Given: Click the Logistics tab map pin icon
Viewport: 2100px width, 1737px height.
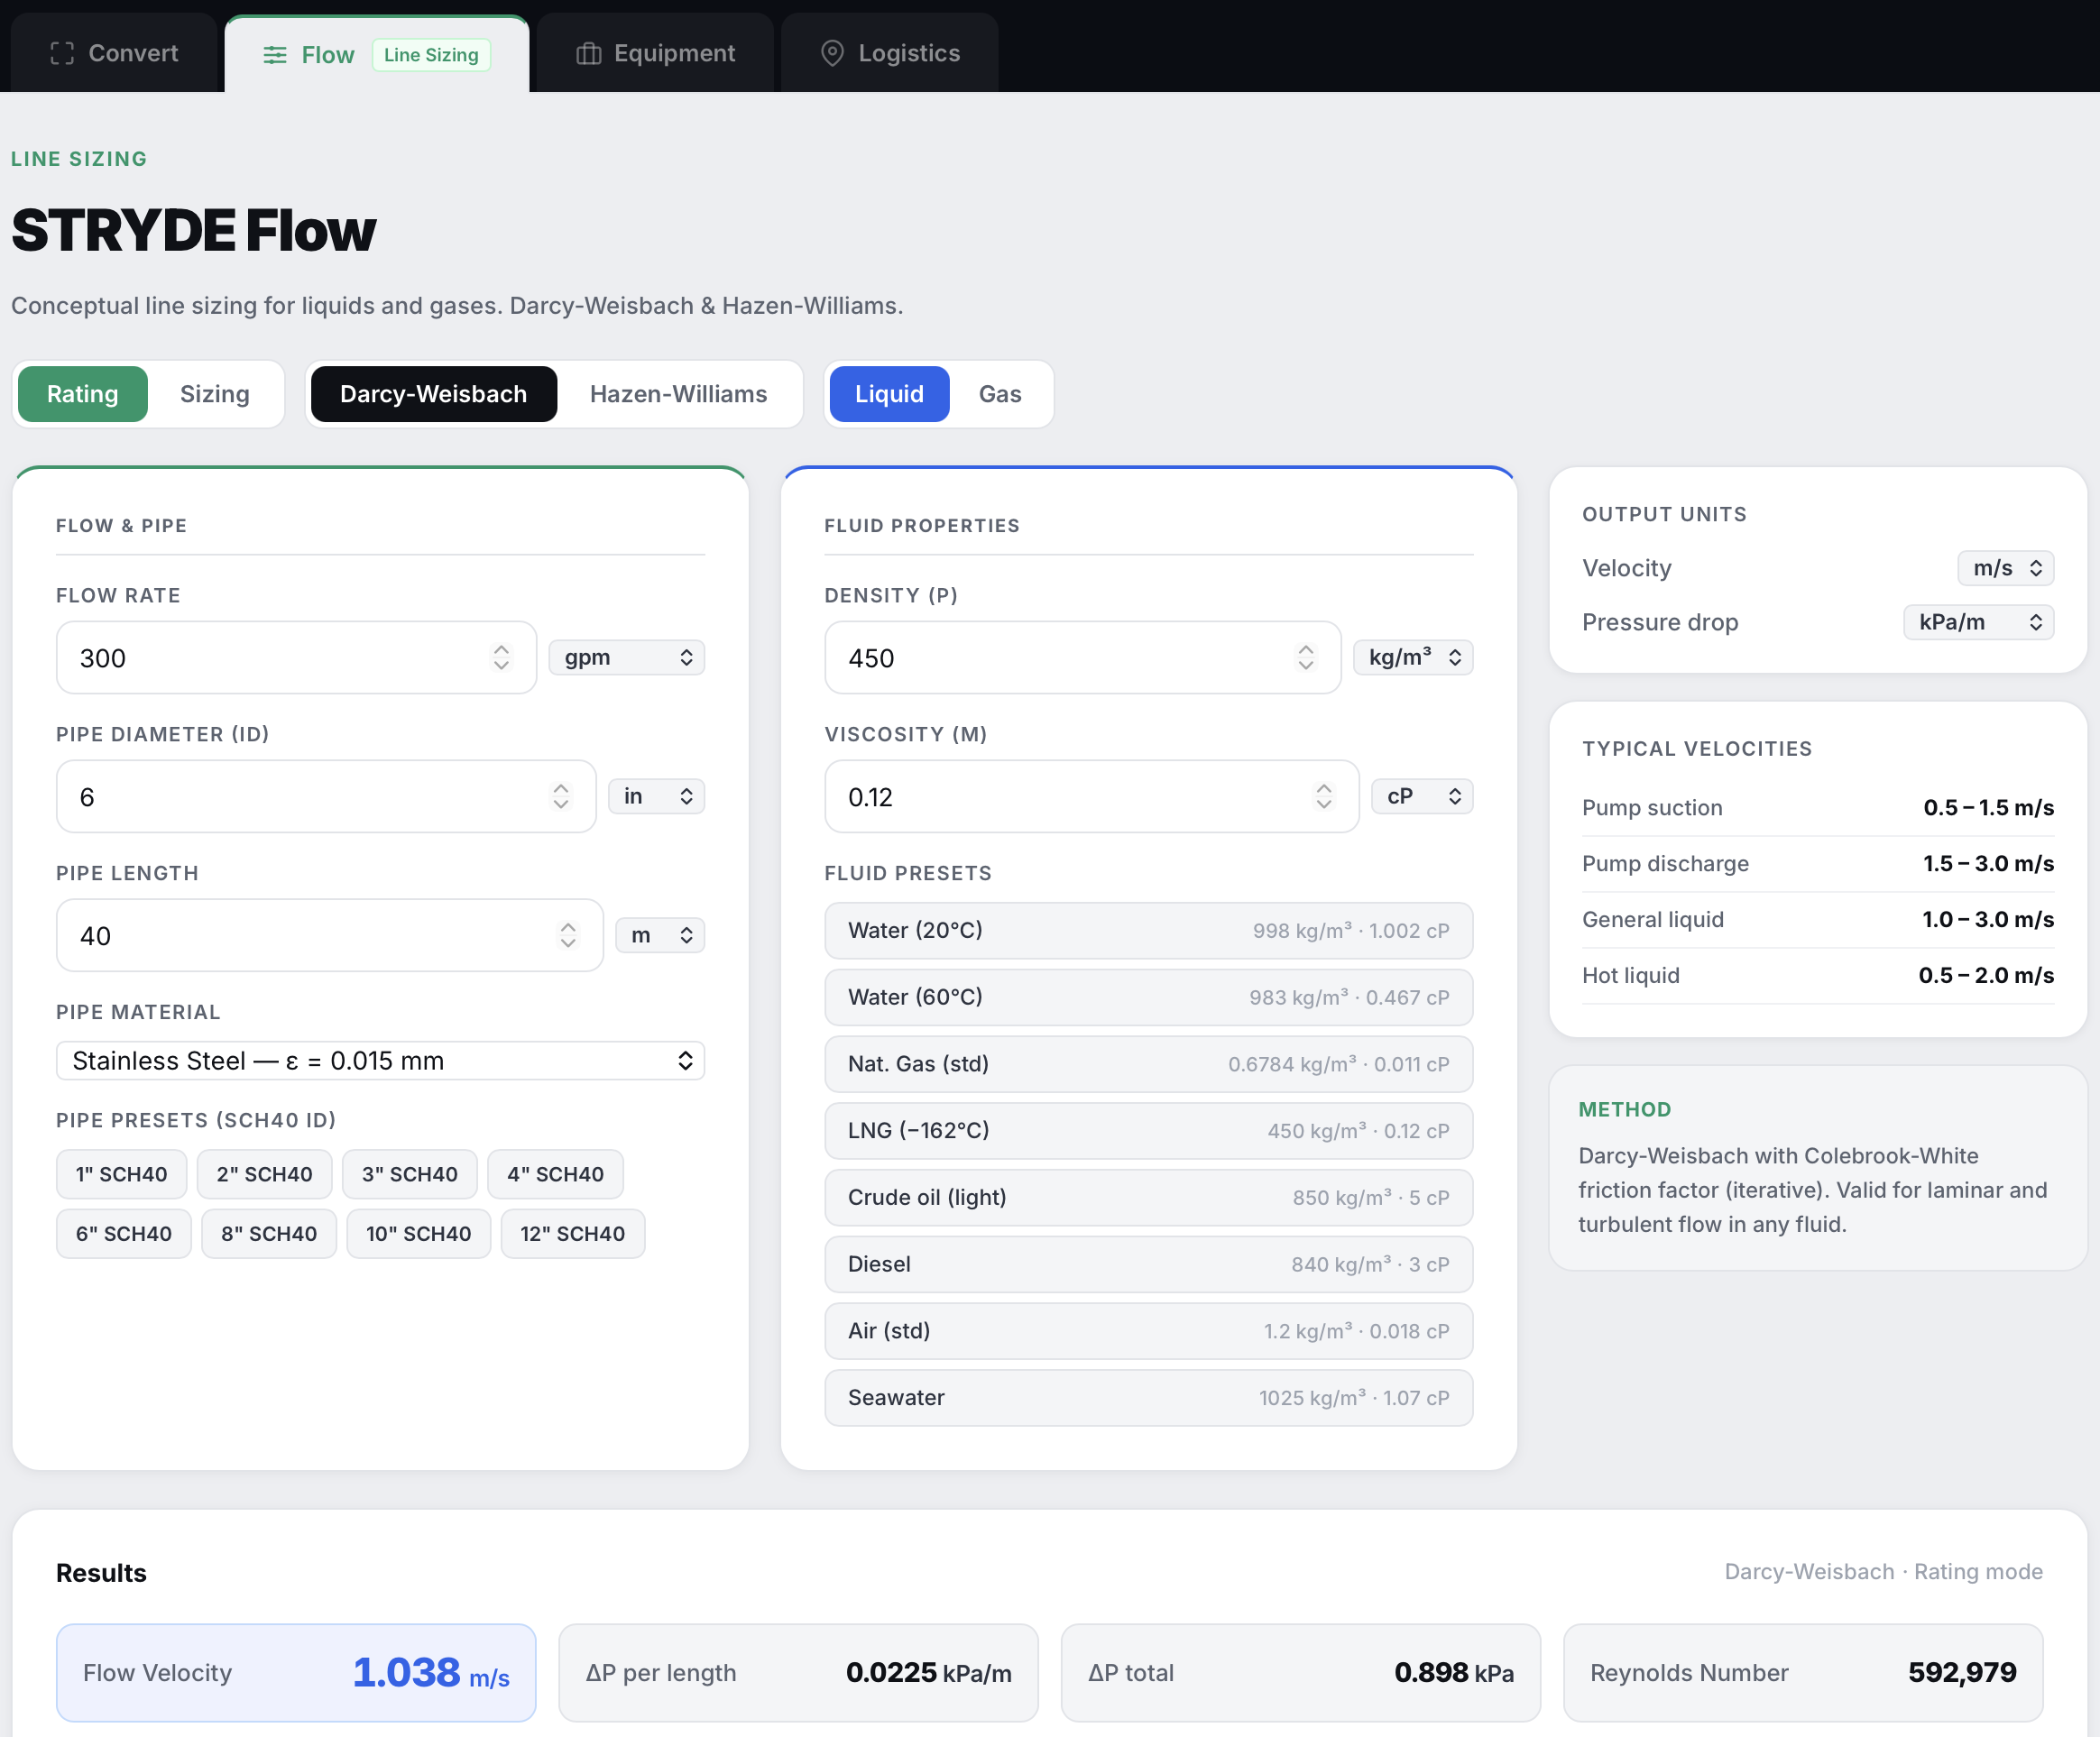Looking at the screenshot, I should click(x=832, y=54).
